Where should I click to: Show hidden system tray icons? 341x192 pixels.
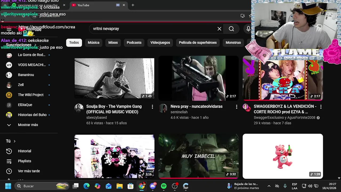[x=269, y=186]
